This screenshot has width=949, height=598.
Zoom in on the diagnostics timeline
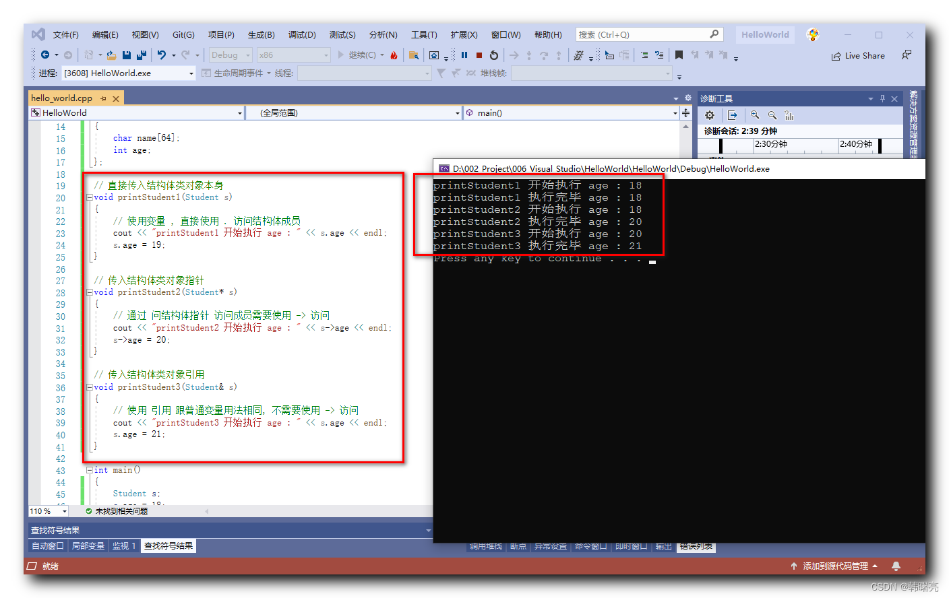pos(755,115)
